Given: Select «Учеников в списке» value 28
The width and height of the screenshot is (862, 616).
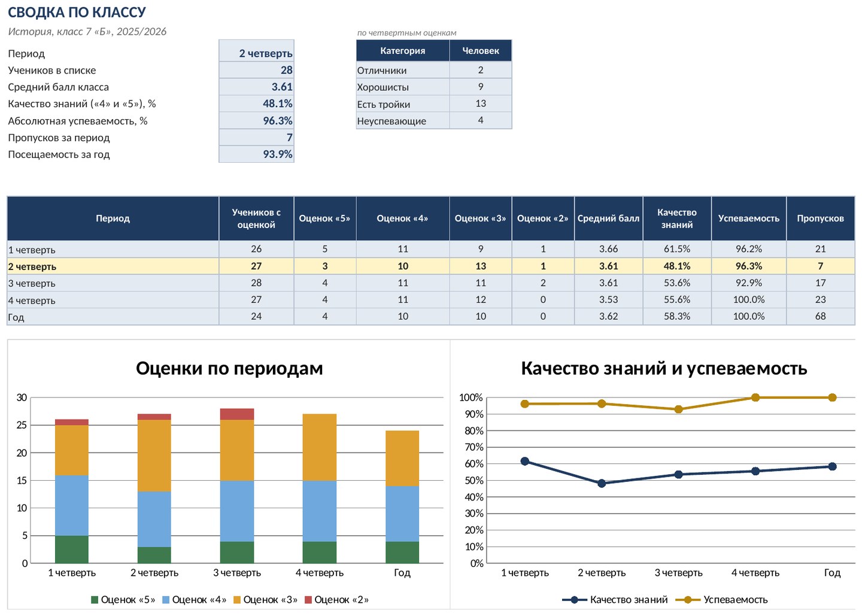Looking at the screenshot, I should (256, 69).
